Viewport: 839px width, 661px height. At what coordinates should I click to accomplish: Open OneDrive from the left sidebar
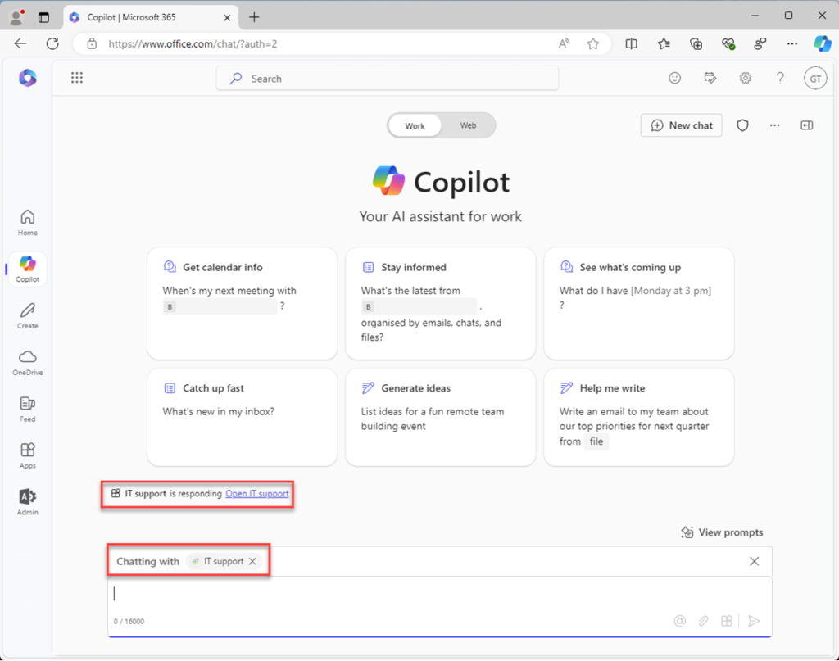28,362
